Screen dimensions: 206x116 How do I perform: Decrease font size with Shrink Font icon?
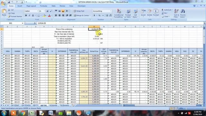click(x=51, y=11)
